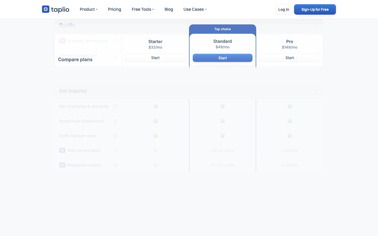This screenshot has width=378, height=236.
Task: Click the Taplio logo icon
Action: 46,9
